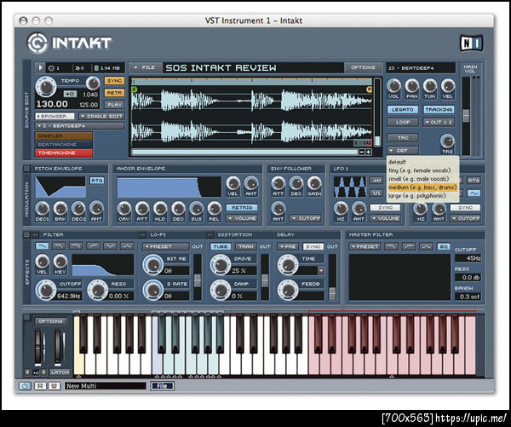The width and height of the screenshot is (511, 427).
Task: Click the filter CUTOFF knob
Action: (46, 290)
